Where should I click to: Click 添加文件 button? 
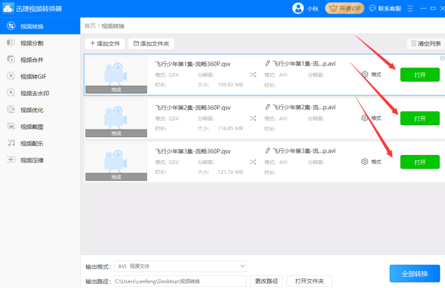(x=105, y=44)
